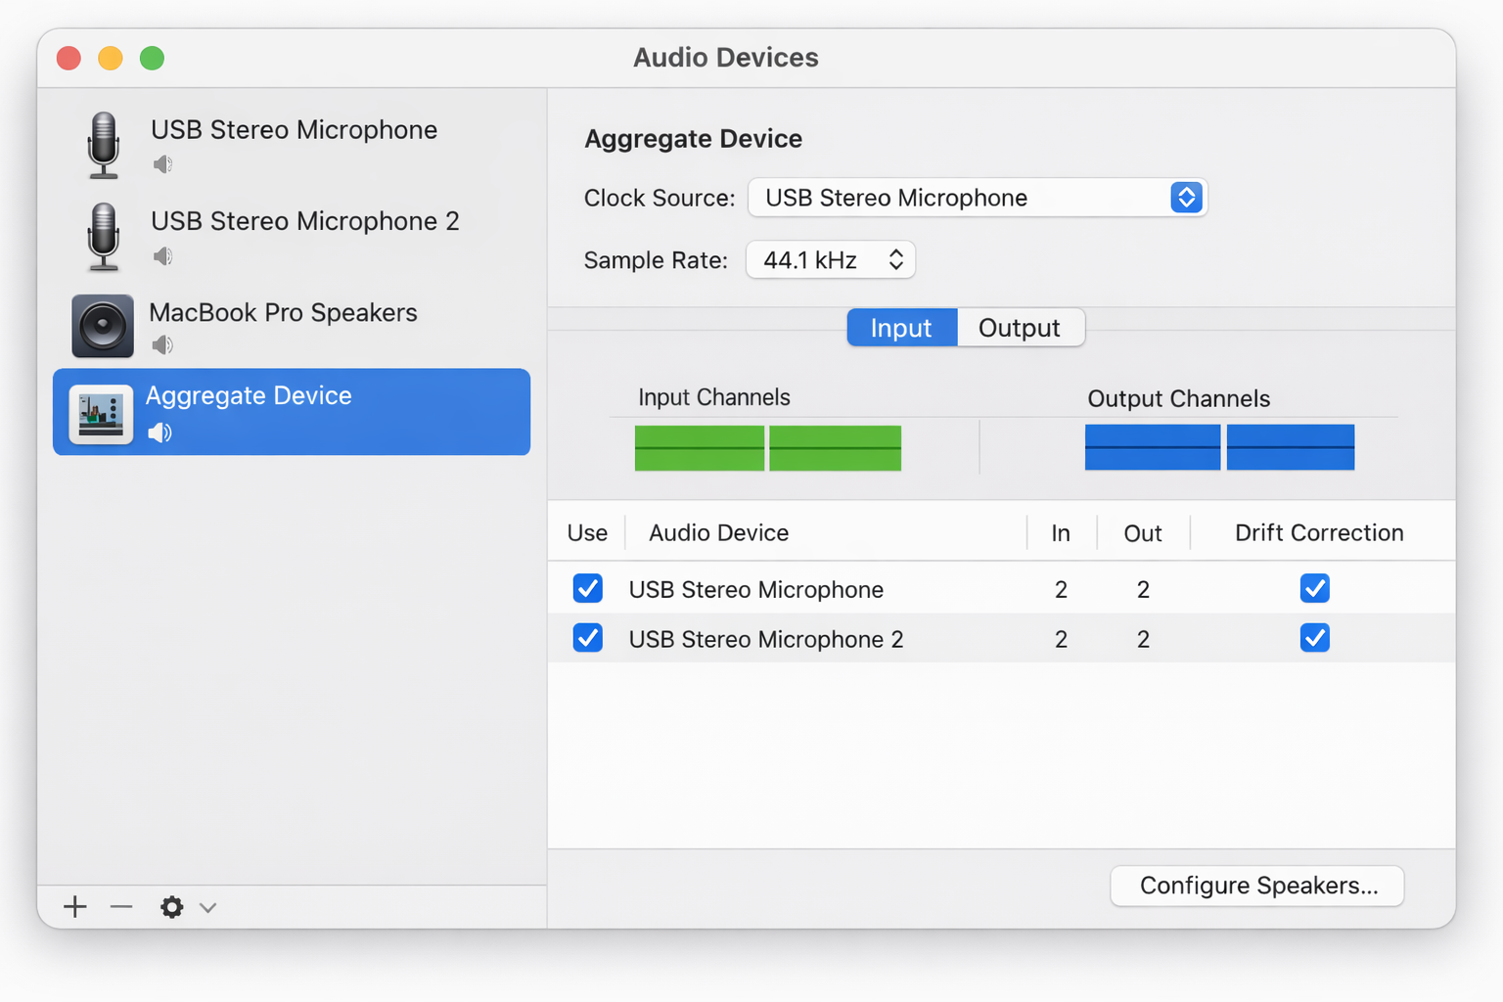Uncheck Use for USB Stereo Microphone
The height and width of the screenshot is (1002, 1503).
tap(588, 588)
